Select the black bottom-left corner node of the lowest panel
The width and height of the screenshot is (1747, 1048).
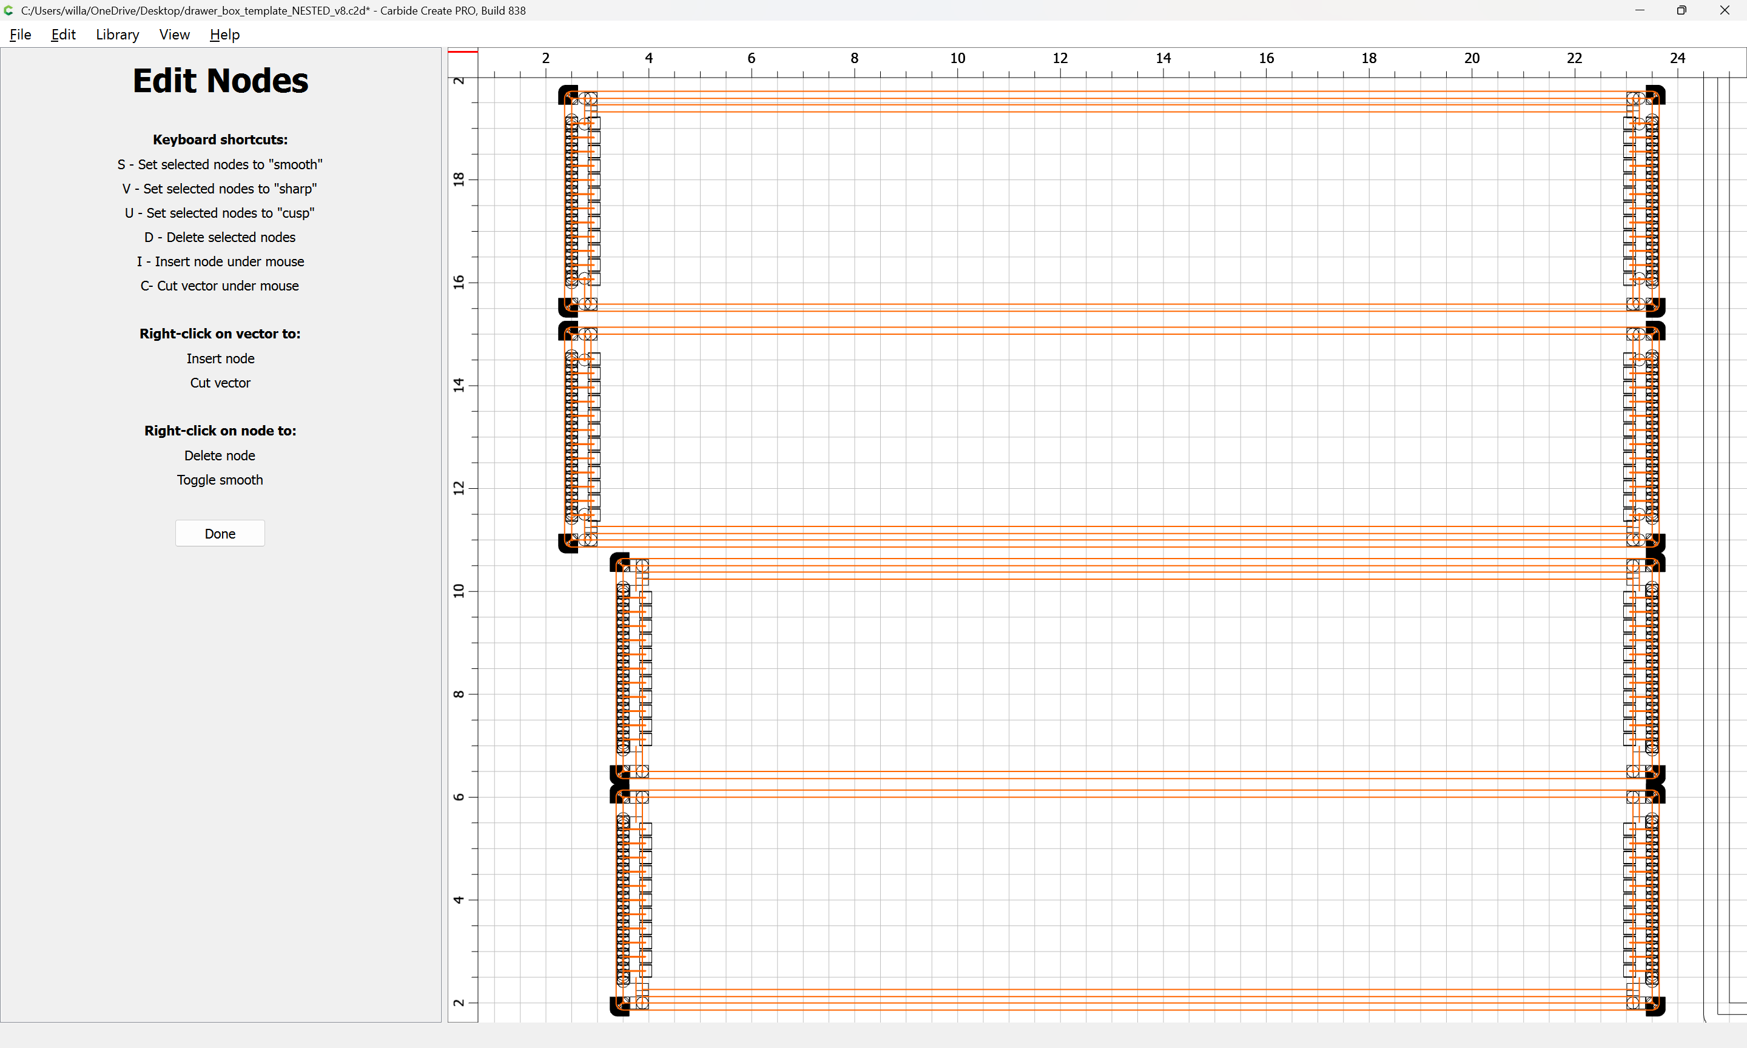(619, 1006)
